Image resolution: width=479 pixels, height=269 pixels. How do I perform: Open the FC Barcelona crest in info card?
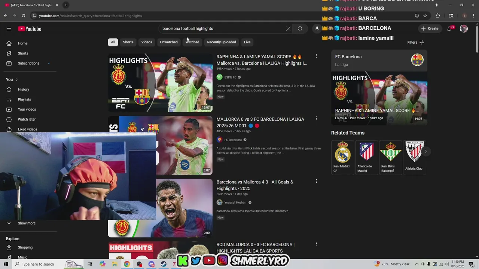click(x=417, y=60)
